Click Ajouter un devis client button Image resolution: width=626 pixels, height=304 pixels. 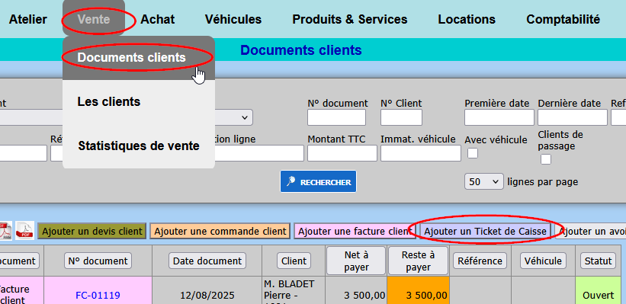tap(92, 231)
